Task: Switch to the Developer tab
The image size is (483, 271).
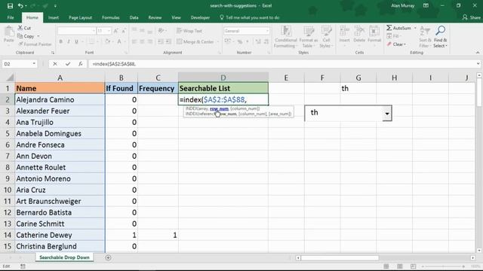Action: click(x=200, y=17)
